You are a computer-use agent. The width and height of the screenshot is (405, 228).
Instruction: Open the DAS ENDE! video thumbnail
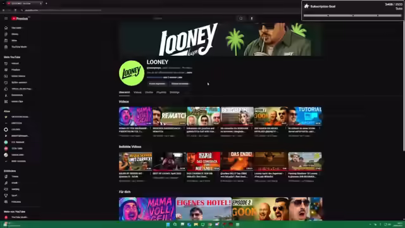(237, 161)
